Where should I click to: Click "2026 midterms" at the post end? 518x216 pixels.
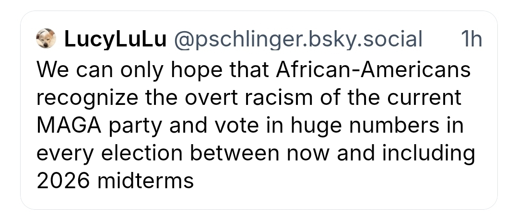click(115, 181)
